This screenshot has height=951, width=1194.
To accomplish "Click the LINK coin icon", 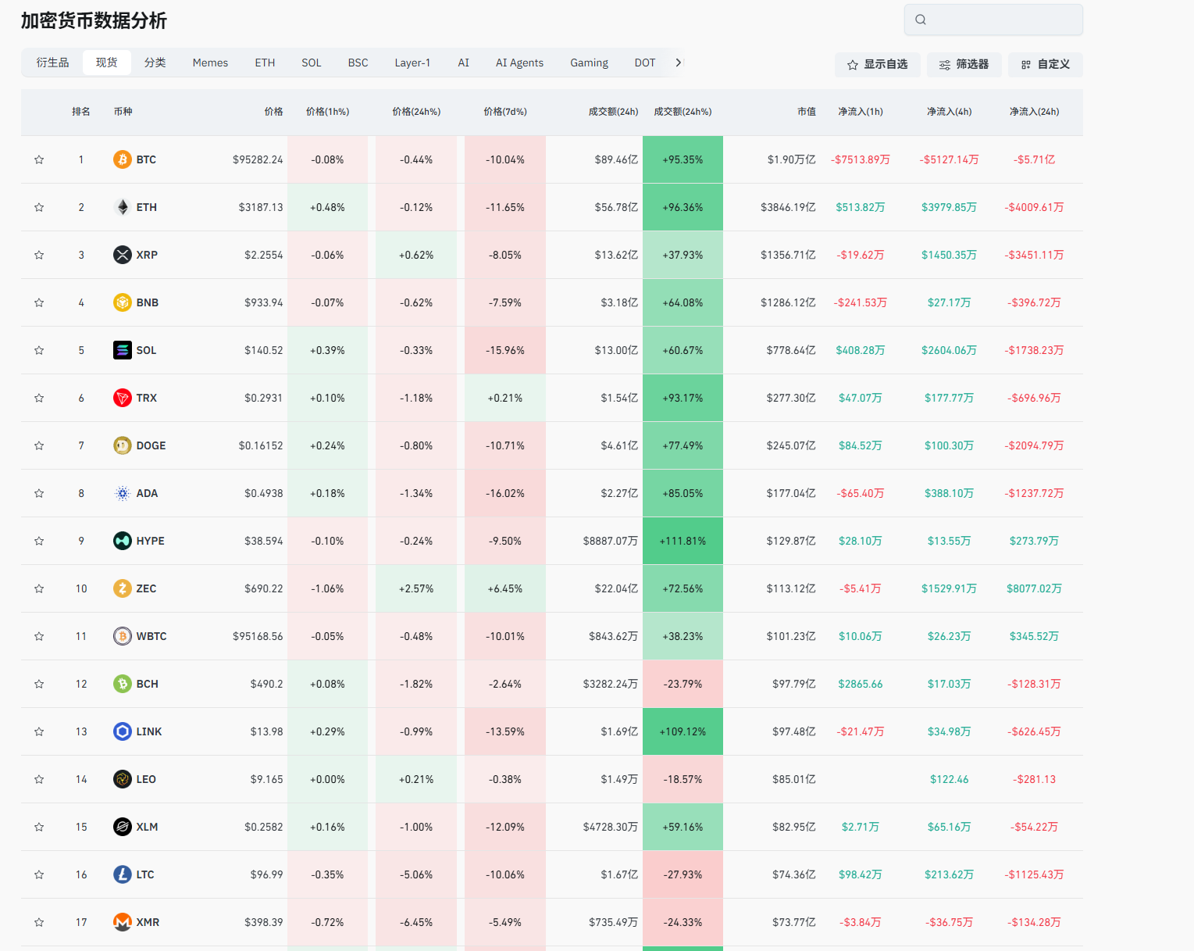I will [123, 731].
